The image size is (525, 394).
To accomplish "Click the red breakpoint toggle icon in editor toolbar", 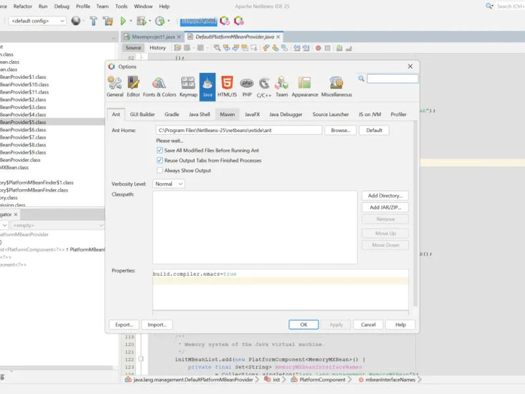I will tap(318, 48).
